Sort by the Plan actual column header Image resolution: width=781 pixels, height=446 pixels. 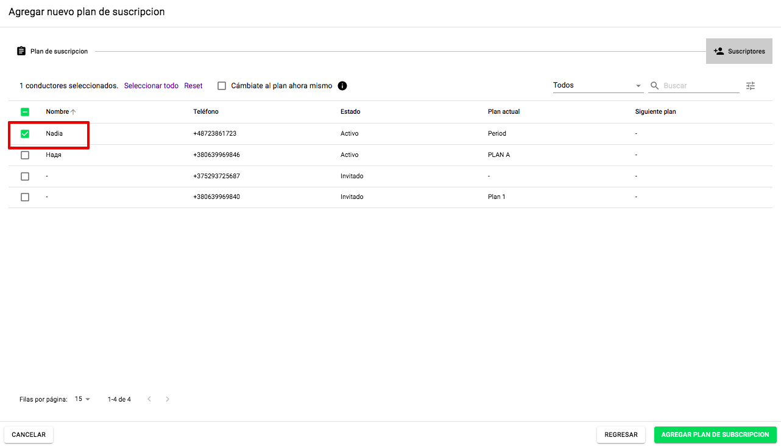click(x=504, y=112)
